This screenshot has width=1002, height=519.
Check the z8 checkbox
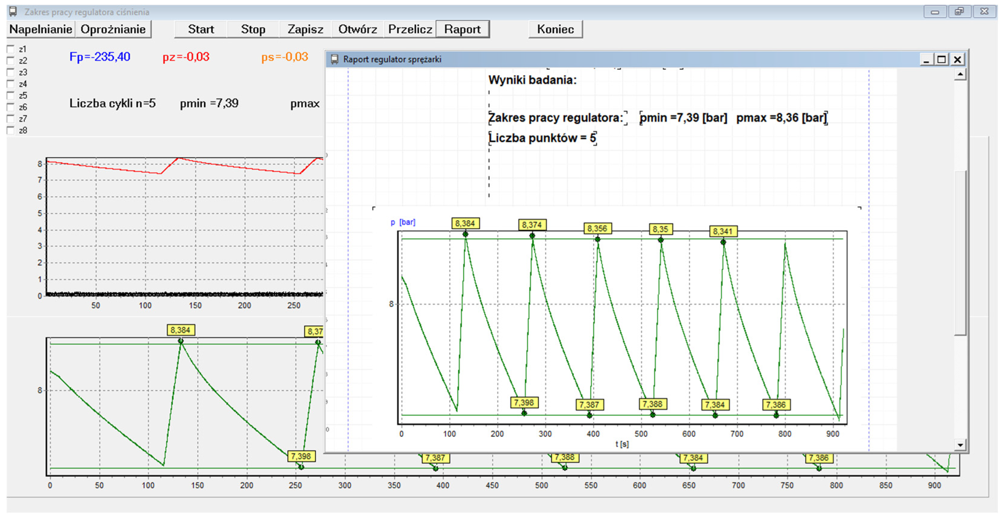[11, 131]
